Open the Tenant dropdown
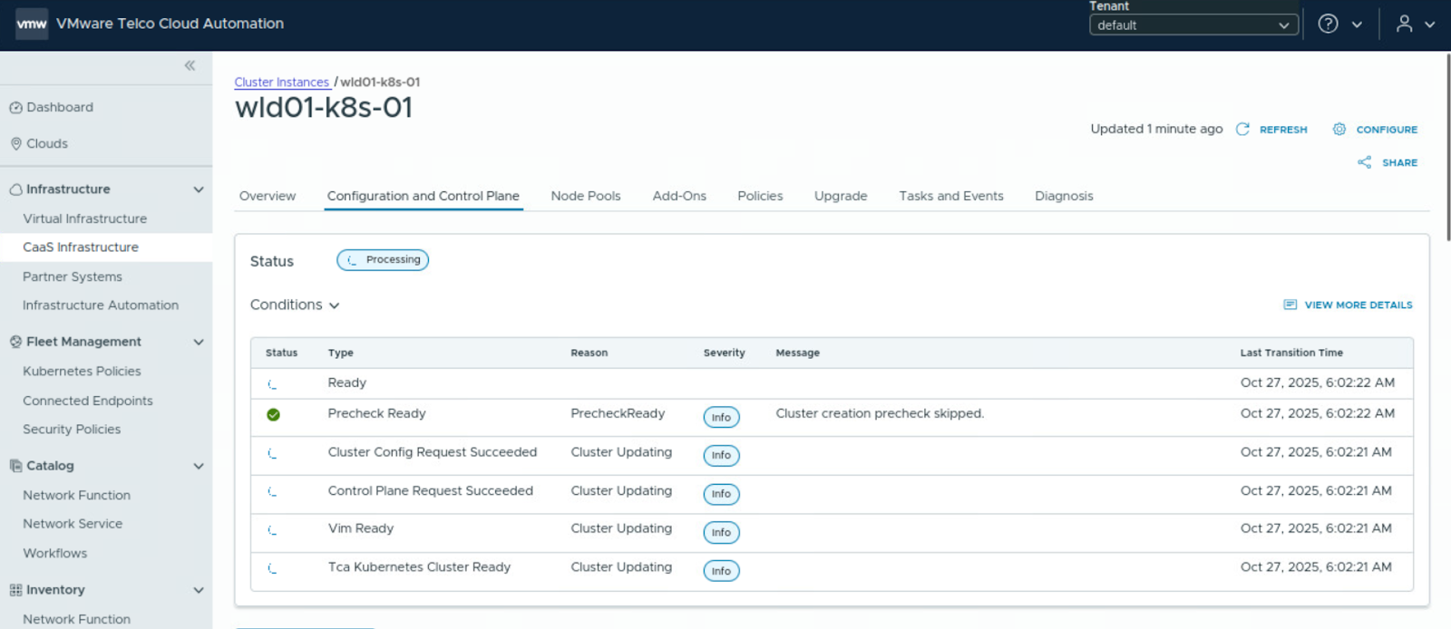This screenshot has width=1451, height=629. coord(1193,25)
